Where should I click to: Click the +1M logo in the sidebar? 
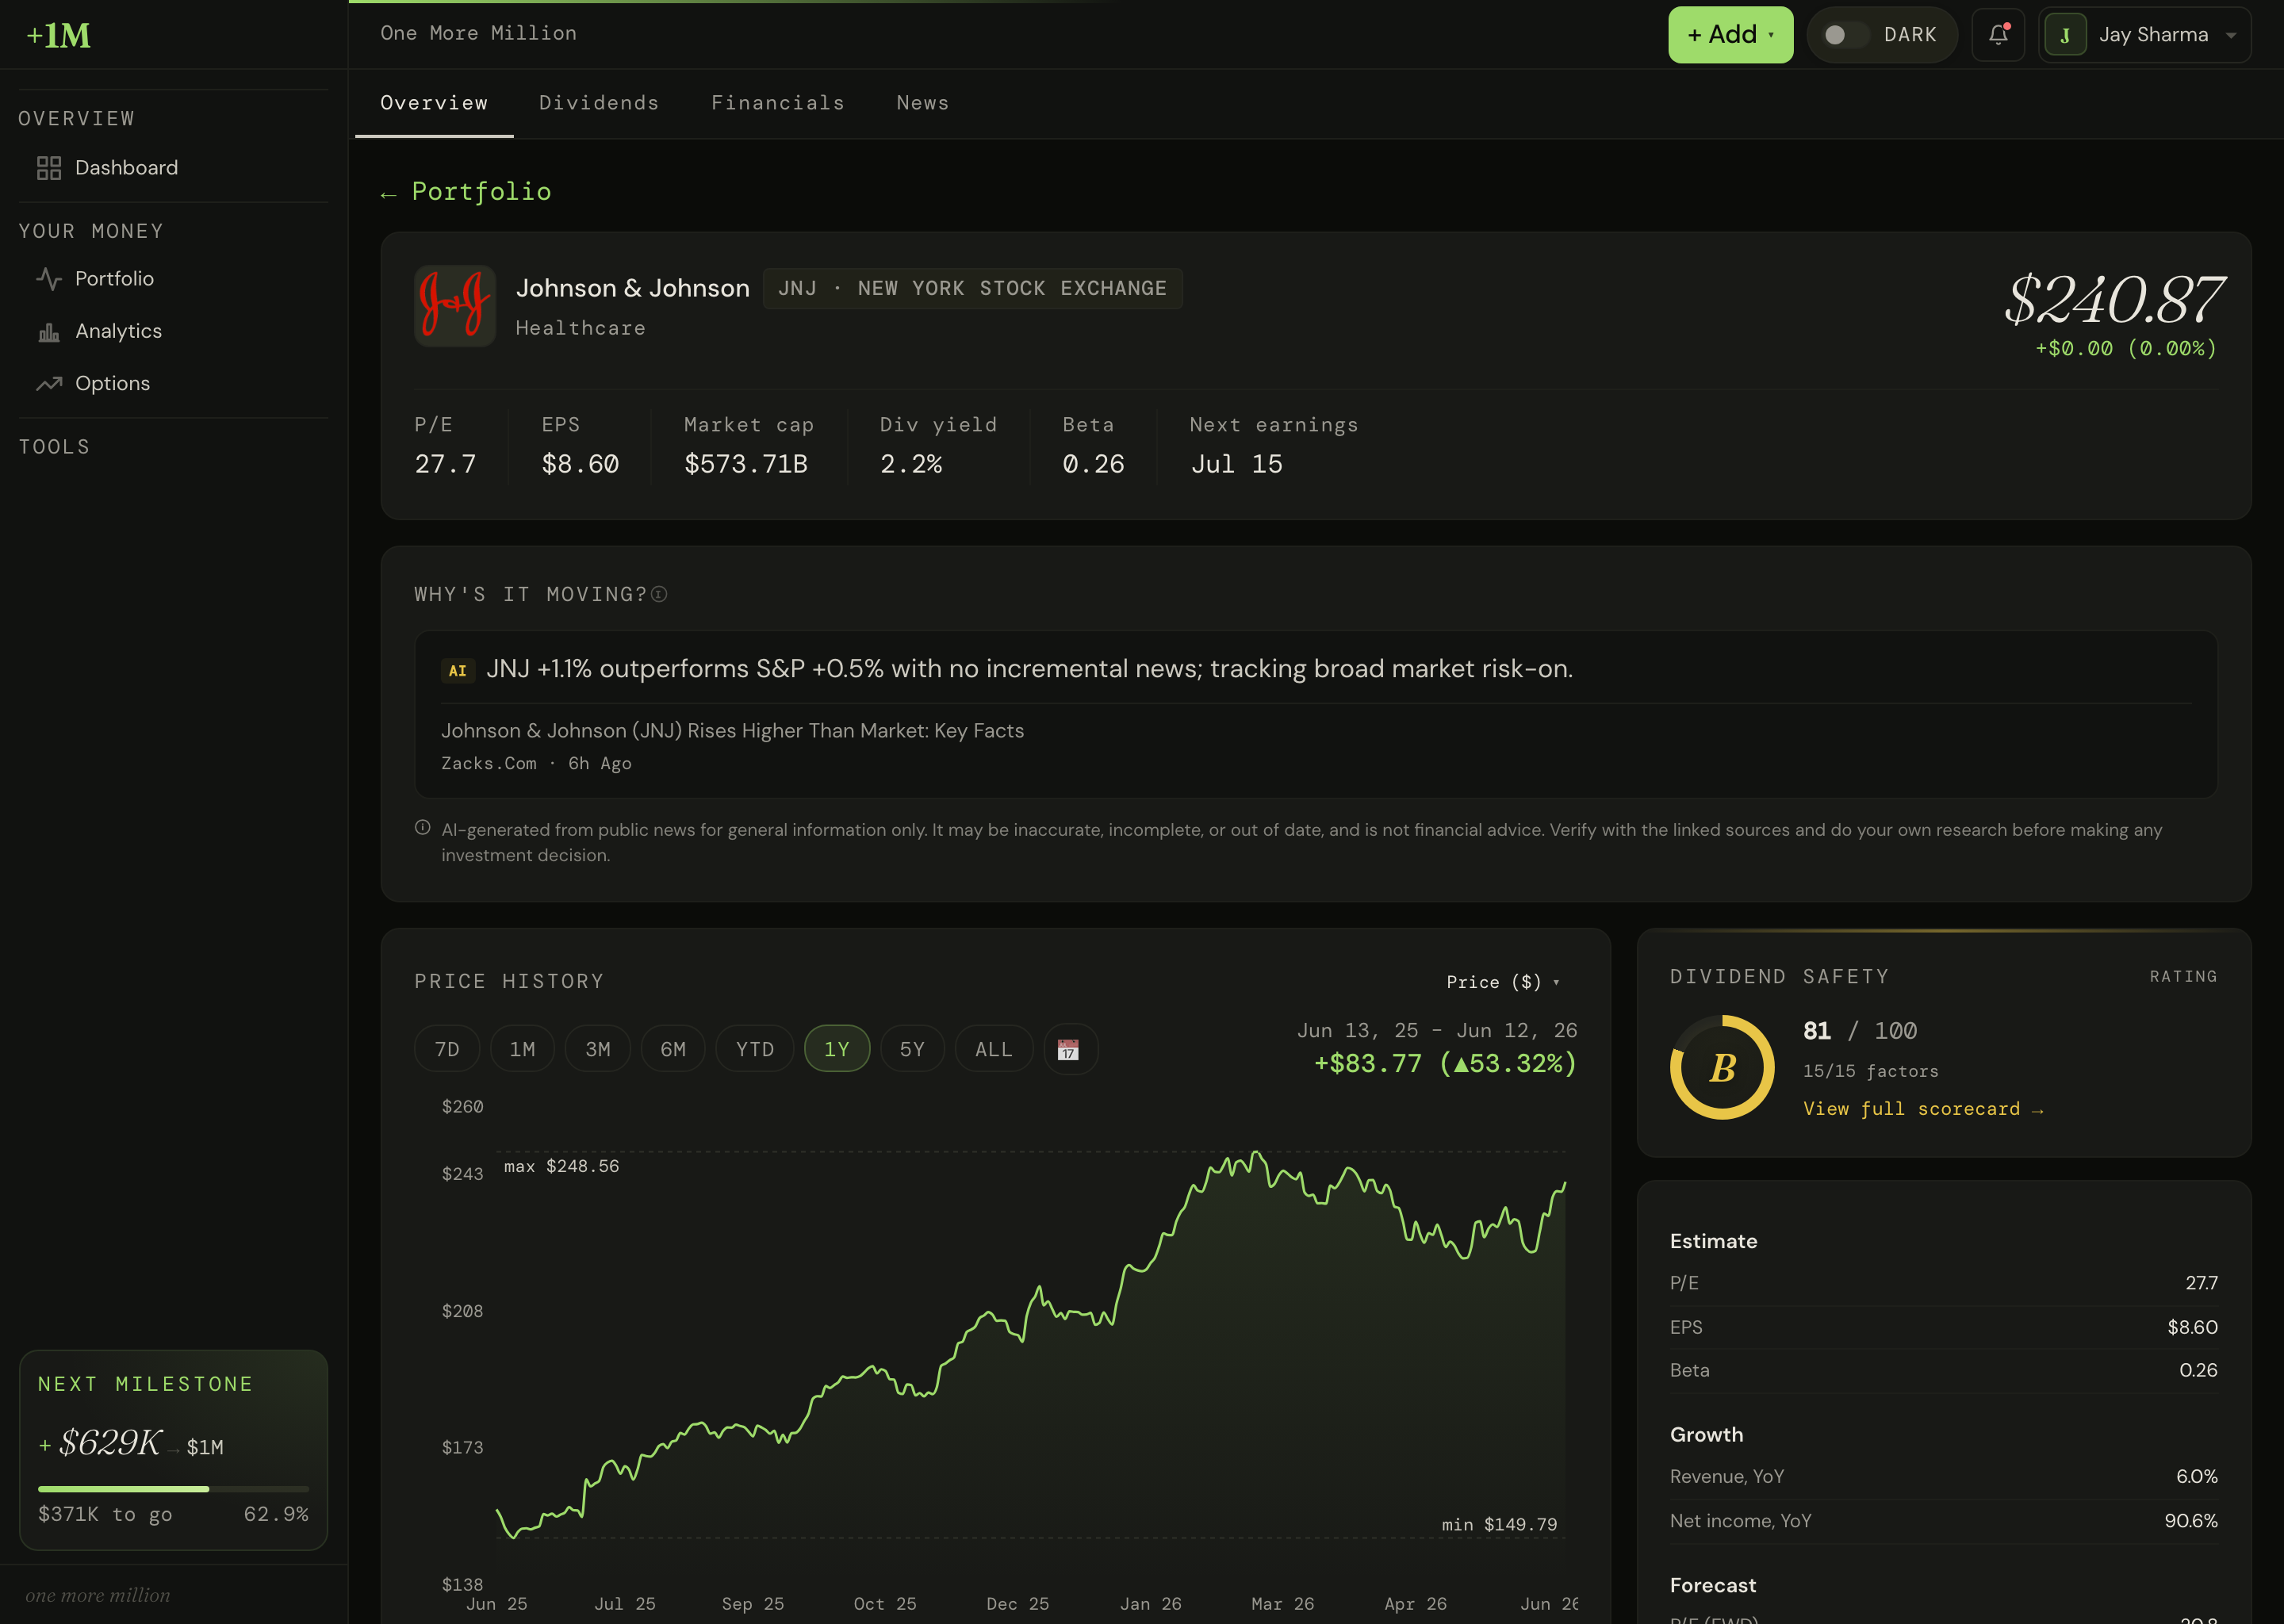click(58, 36)
